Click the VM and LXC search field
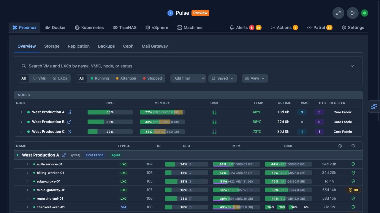Screen dimensions: 380x213 (188, 66)
